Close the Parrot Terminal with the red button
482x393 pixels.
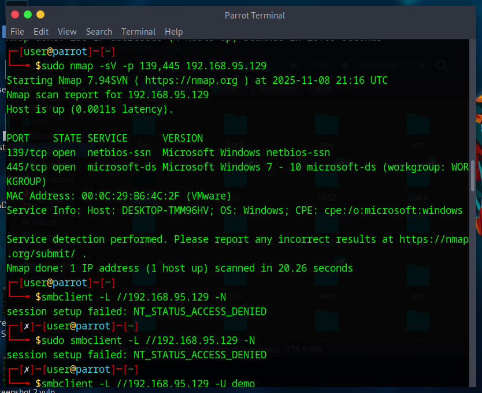(x=15, y=14)
